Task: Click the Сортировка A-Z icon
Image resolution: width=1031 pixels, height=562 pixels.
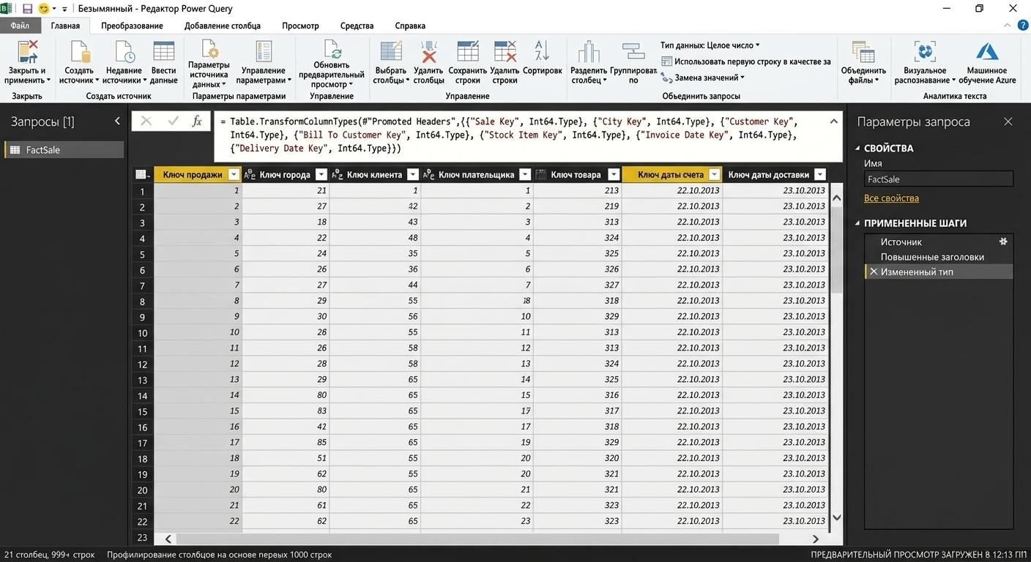Action: (x=542, y=51)
